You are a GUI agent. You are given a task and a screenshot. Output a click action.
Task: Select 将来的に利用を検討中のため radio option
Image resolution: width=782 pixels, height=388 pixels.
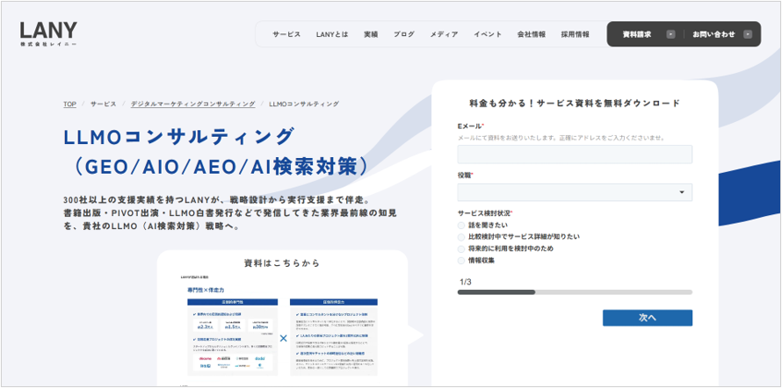tap(460, 248)
